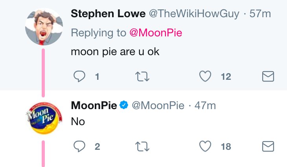
Task: Like the 'moon pie are u ok' tweet
Action: point(205,76)
